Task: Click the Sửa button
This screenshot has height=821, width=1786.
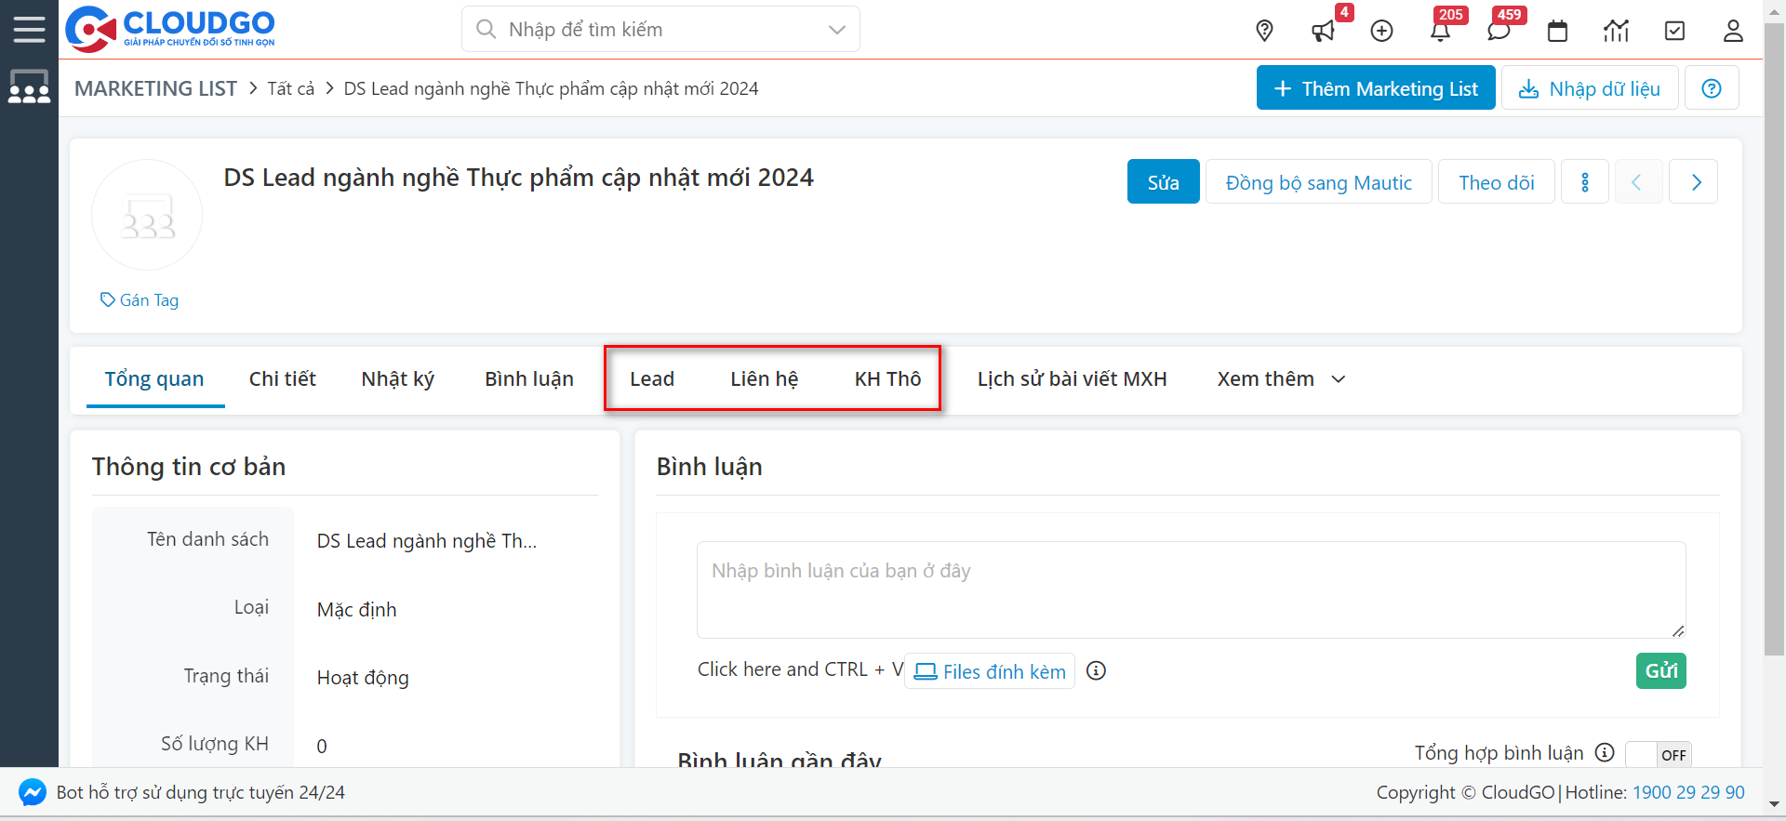Action: coord(1163,182)
